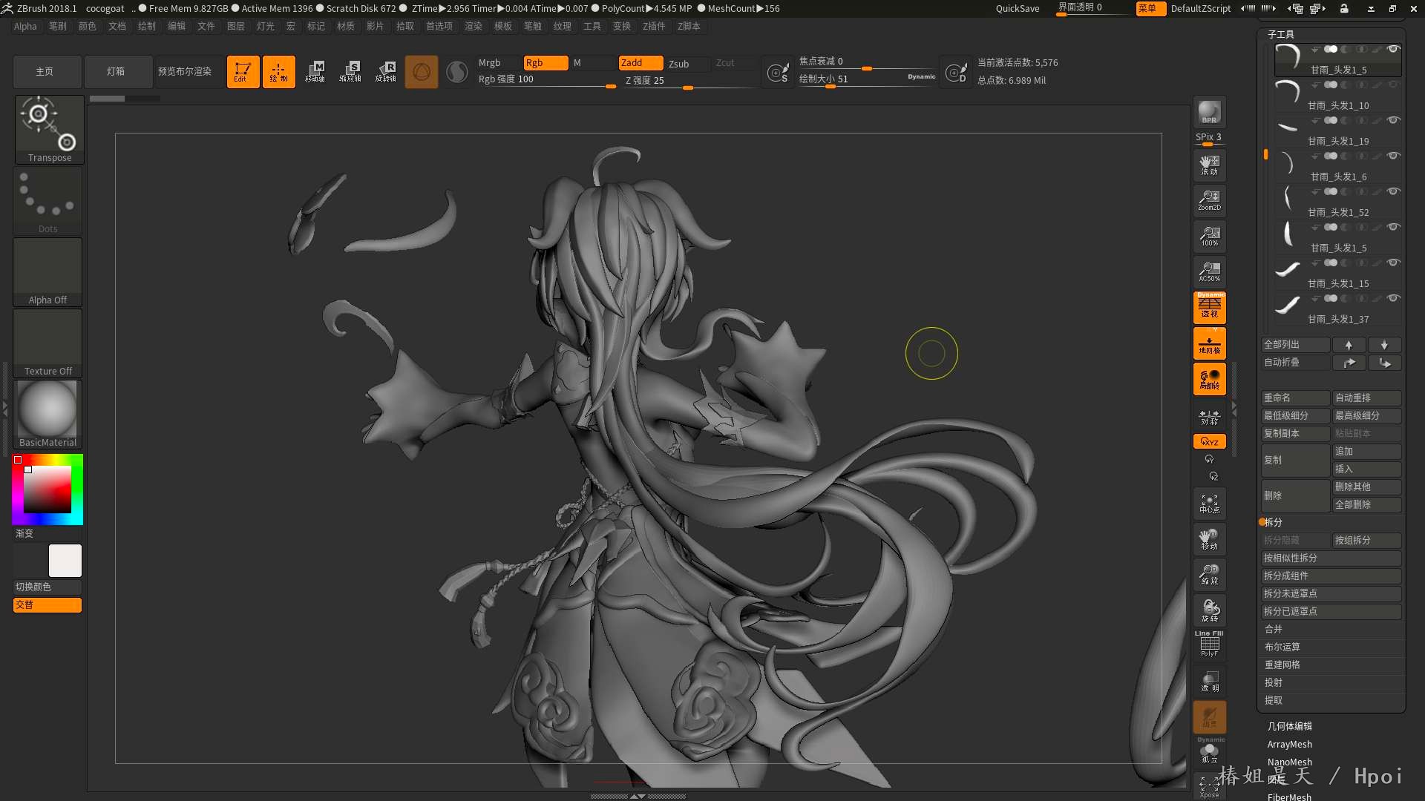
Task: Click the AC50% zoom icon
Action: [x=1209, y=271]
